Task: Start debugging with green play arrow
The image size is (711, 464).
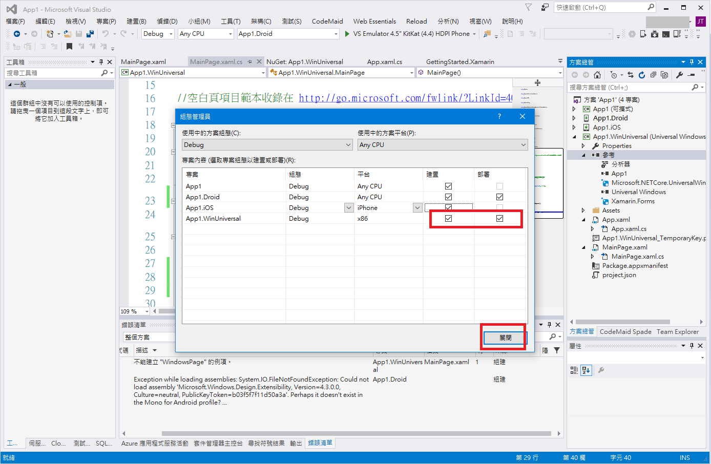Action: (x=347, y=34)
